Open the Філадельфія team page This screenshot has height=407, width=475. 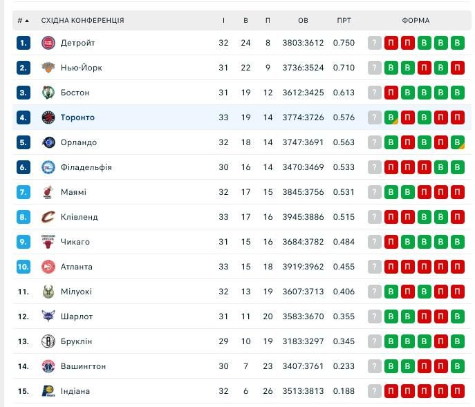(x=86, y=167)
